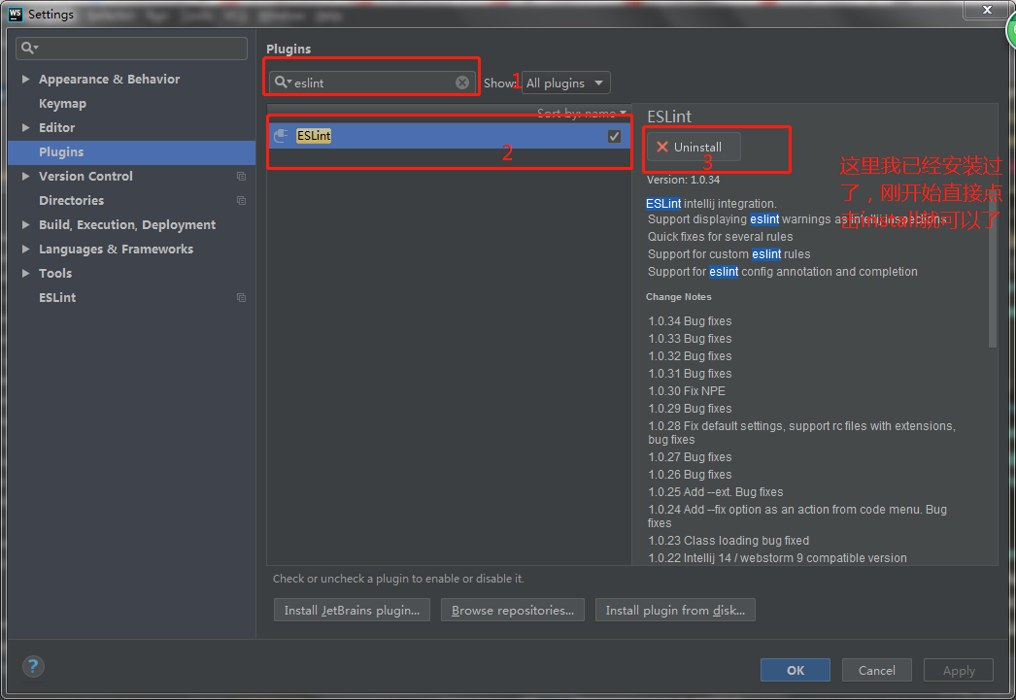Screen dimensions: 1016x700
Task: Click the plugin search magnifier icon
Action: tap(283, 83)
